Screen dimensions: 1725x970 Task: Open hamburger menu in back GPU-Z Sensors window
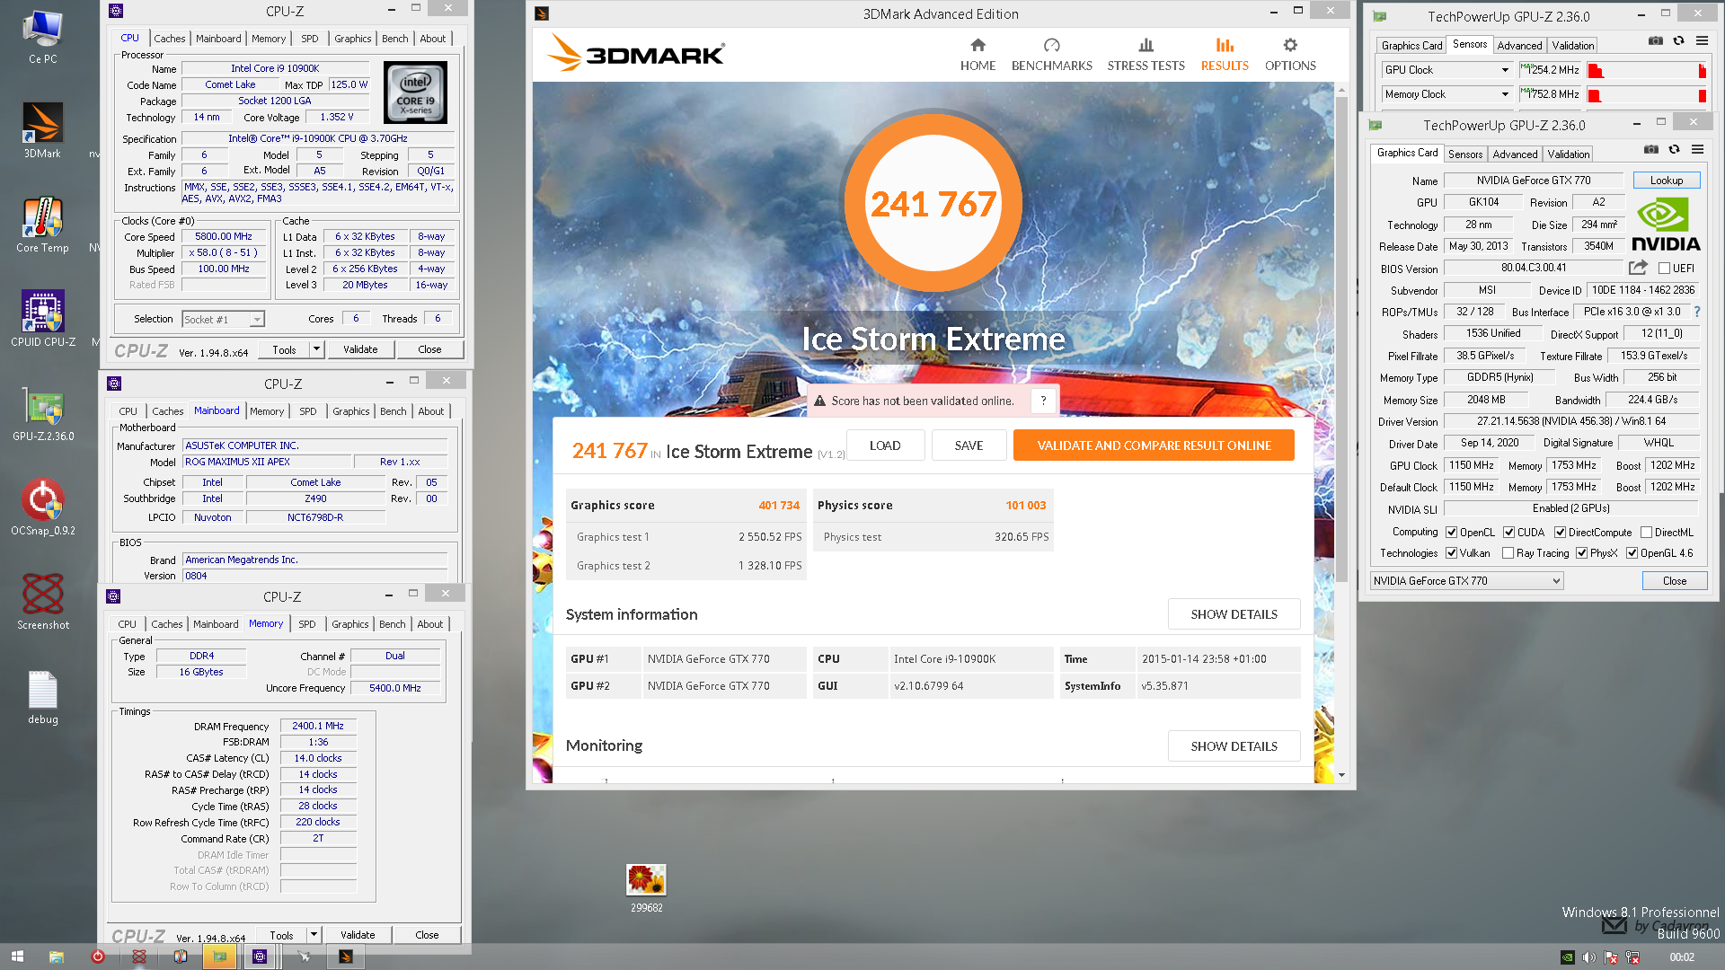pos(1702,40)
